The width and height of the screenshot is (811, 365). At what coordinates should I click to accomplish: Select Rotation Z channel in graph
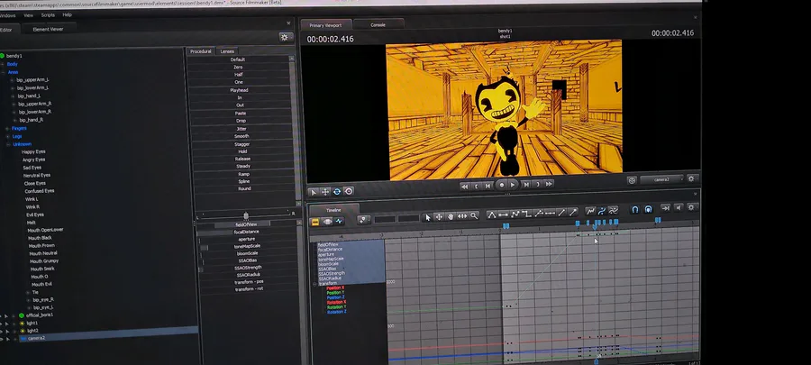(337, 312)
